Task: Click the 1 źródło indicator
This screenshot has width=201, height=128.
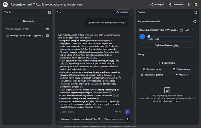Action: (118, 112)
